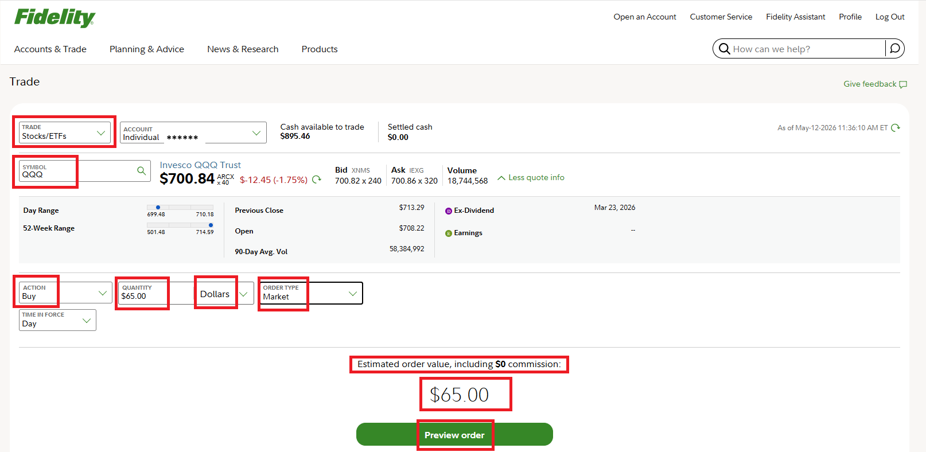Click the Previous Close value $713.29
The width and height of the screenshot is (926, 452).
pos(412,208)
